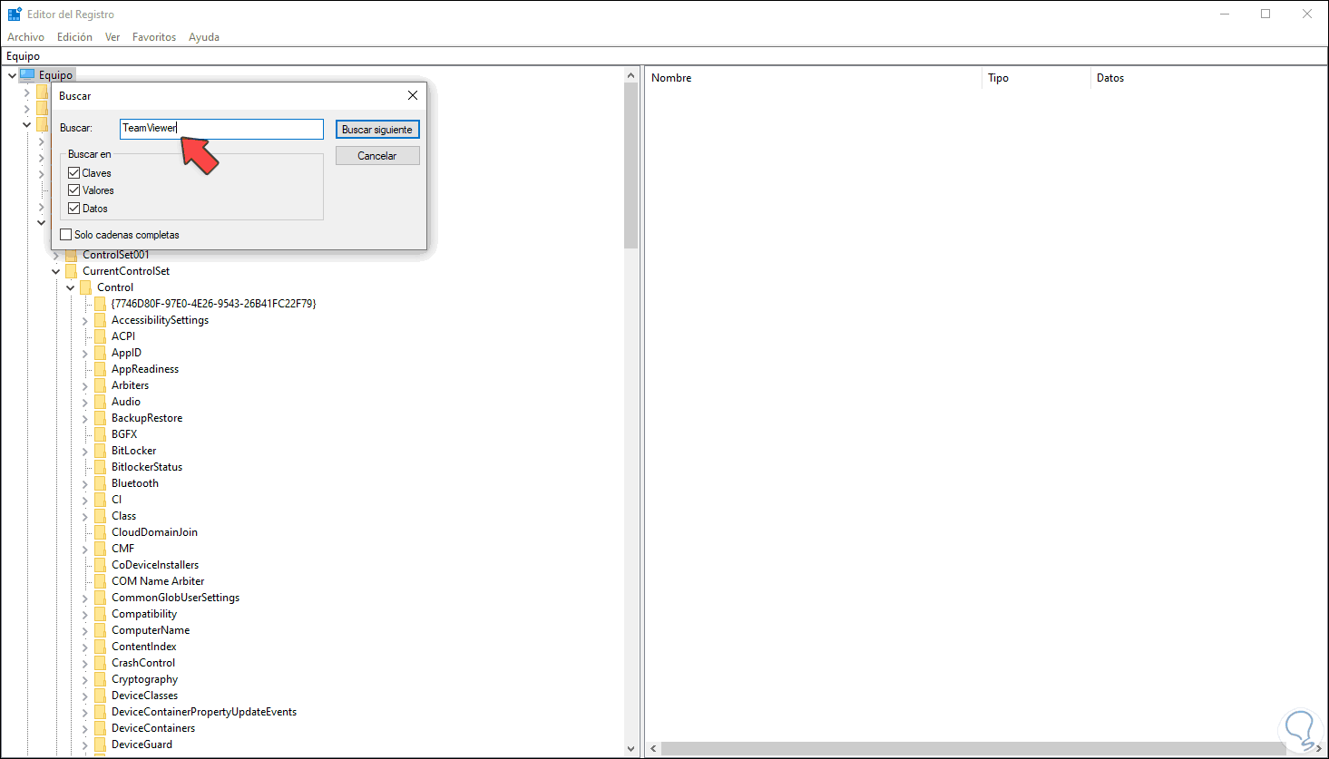Open the Ayuda menu

click(204, 37)
